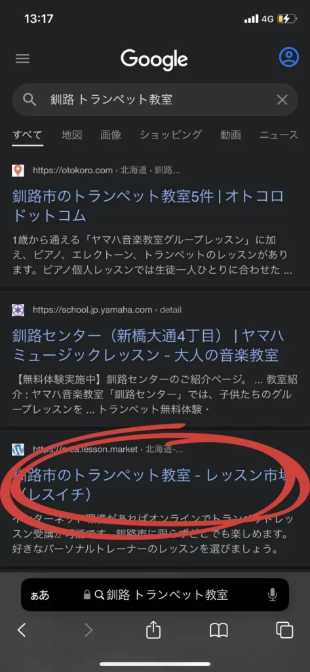Switch to the 地図 tab
This screenshot has width=310, height=672.
point(71,135)
